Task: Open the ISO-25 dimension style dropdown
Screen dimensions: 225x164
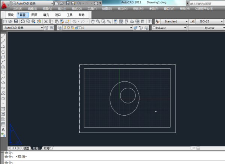Action: point(209,21)
